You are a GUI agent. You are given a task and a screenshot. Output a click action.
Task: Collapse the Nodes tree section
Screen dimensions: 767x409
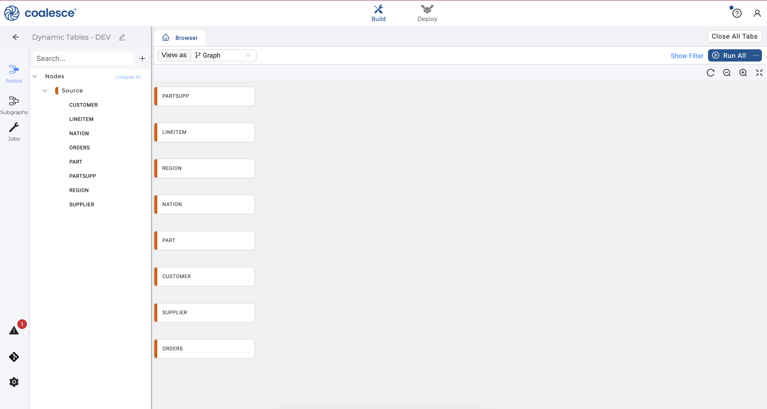coord(35,76)
